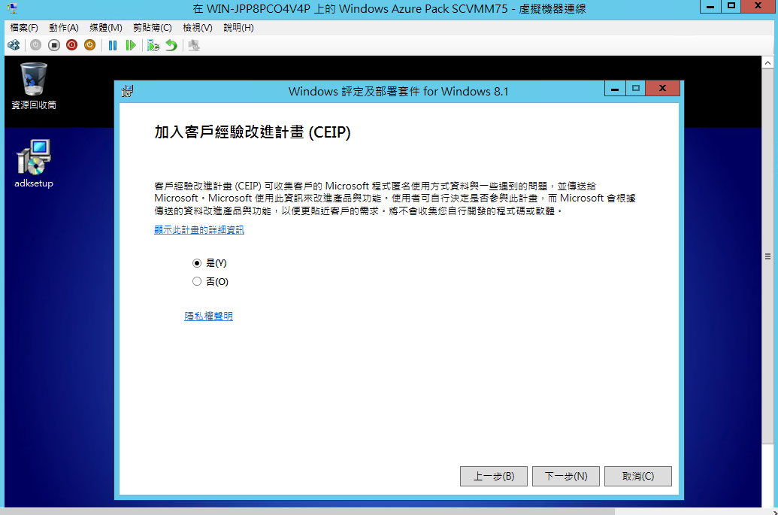
Task: Click the red Shut Down toolbar icon
Action: [72, 46]
